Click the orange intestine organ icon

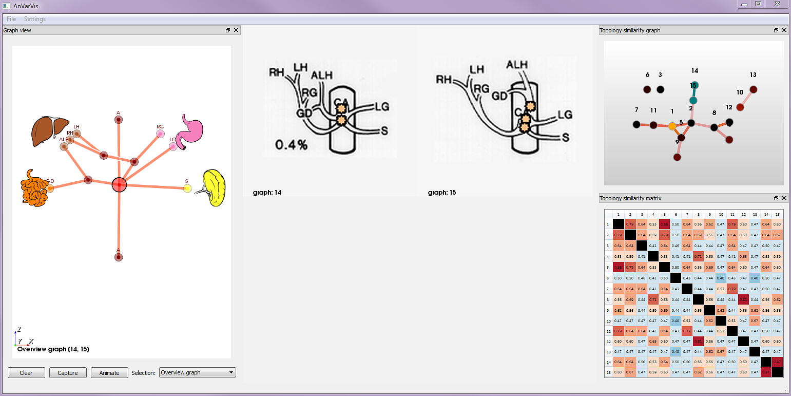click(34, 186)
